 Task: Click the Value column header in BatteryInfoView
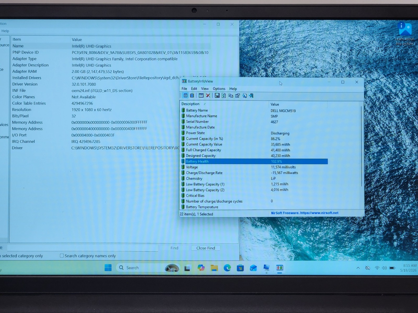tap(298, 104)
